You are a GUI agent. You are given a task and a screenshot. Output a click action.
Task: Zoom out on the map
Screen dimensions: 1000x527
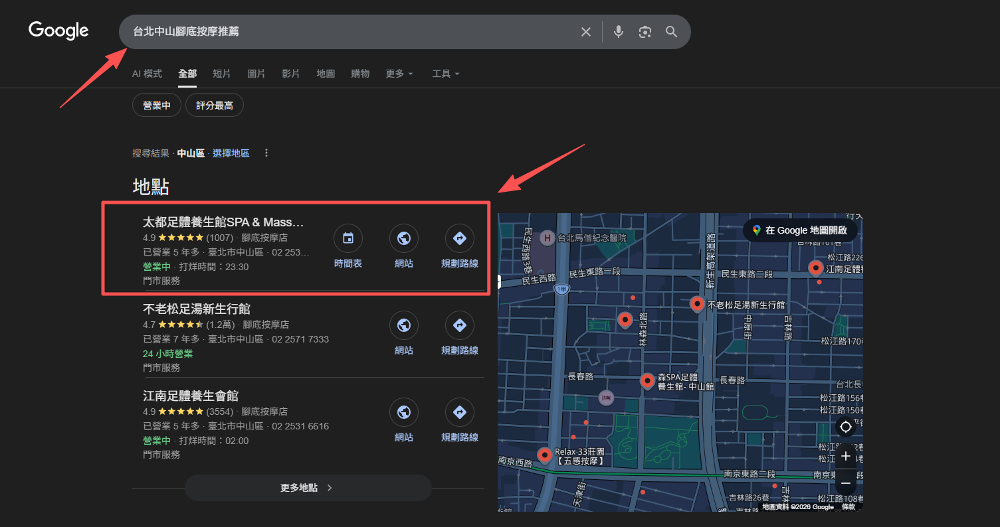coord(845,483)
